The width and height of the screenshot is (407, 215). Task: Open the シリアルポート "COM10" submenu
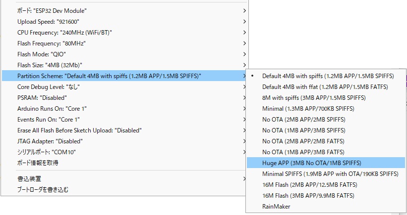124,152
